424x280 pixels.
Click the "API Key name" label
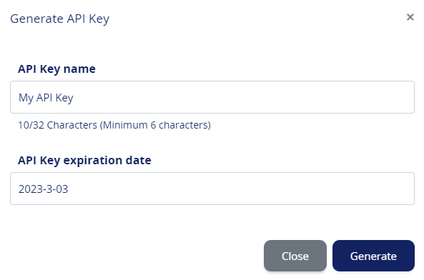(x=56, y=69)
